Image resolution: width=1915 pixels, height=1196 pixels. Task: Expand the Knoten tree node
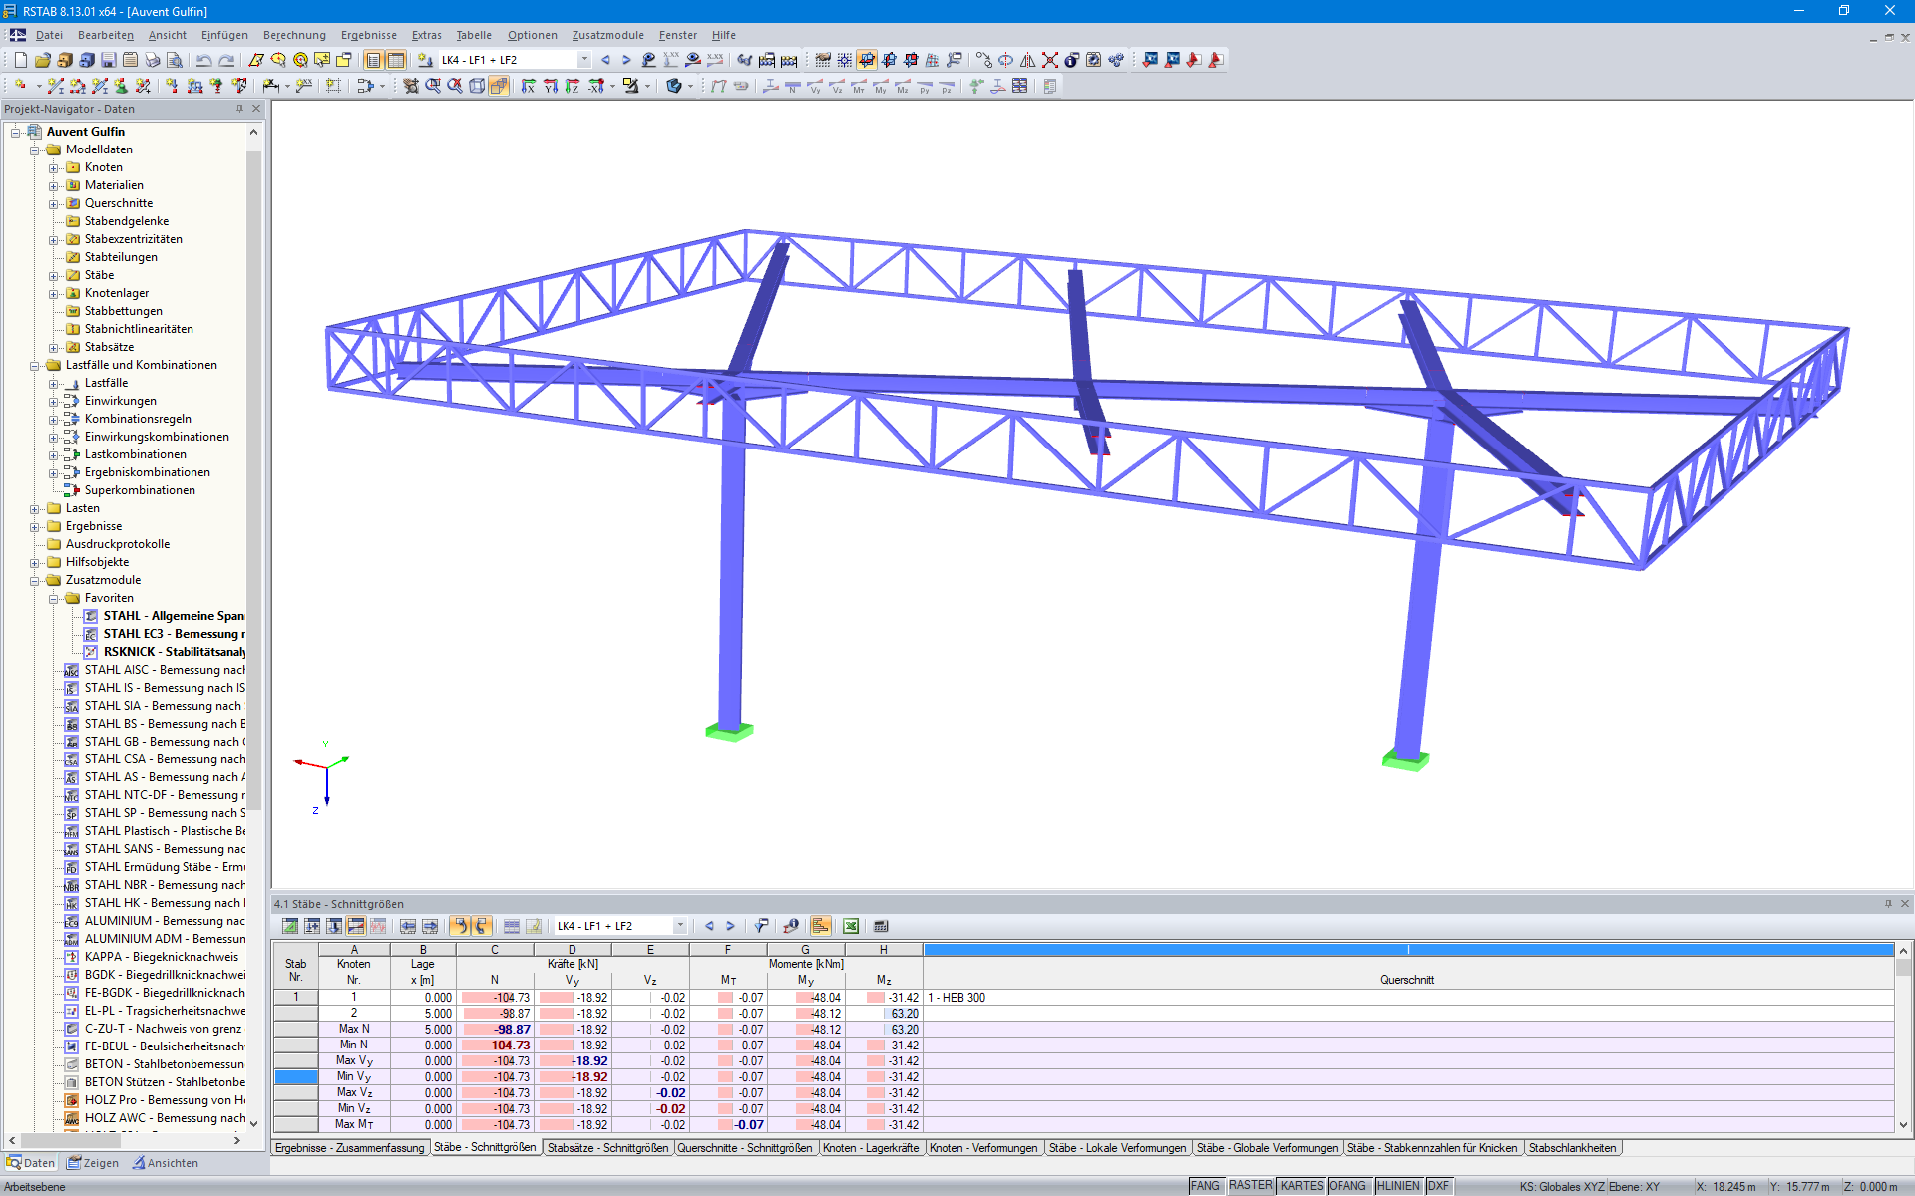[x=54, y=167]
